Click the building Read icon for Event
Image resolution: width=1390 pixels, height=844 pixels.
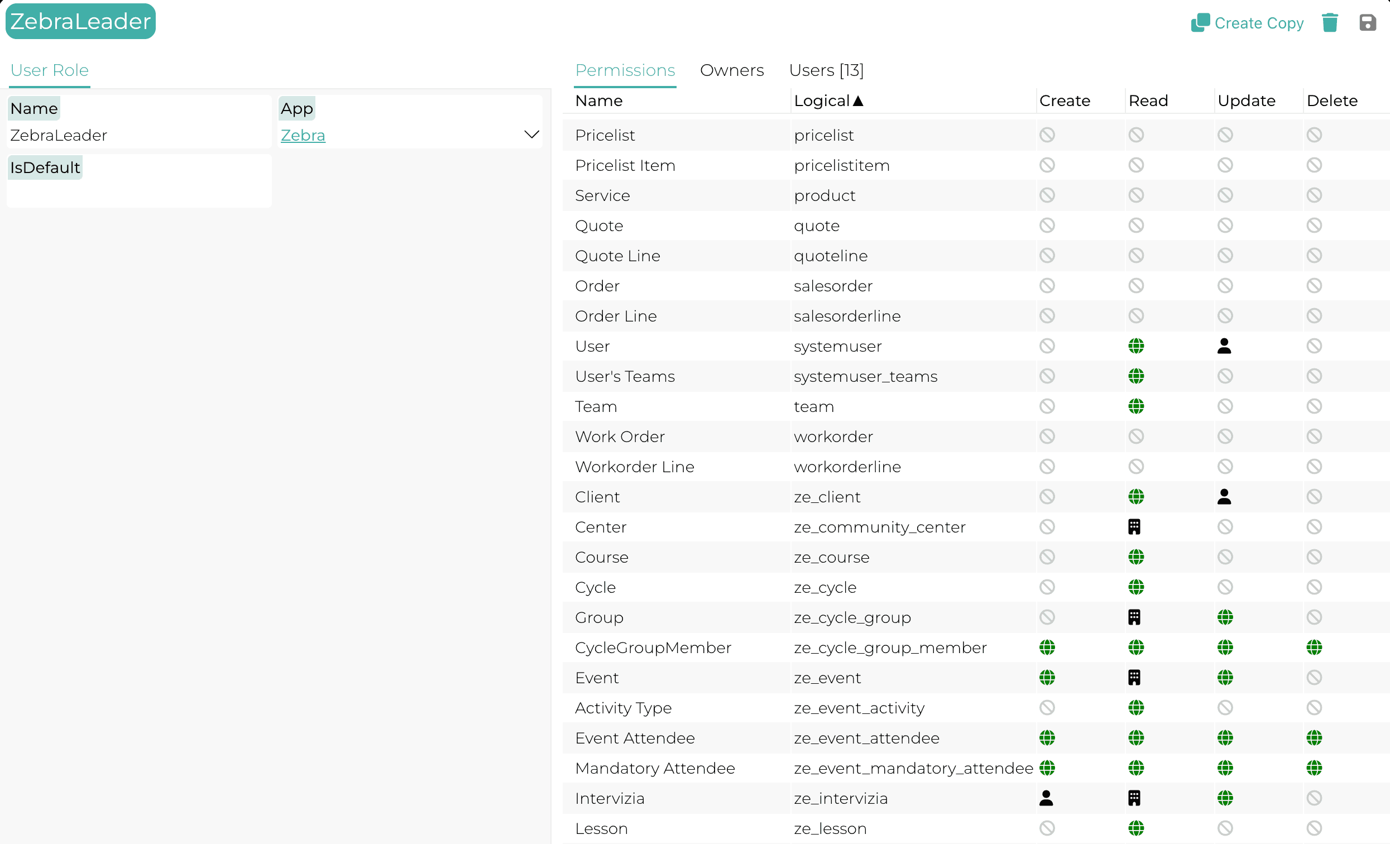pos(1134,678)
